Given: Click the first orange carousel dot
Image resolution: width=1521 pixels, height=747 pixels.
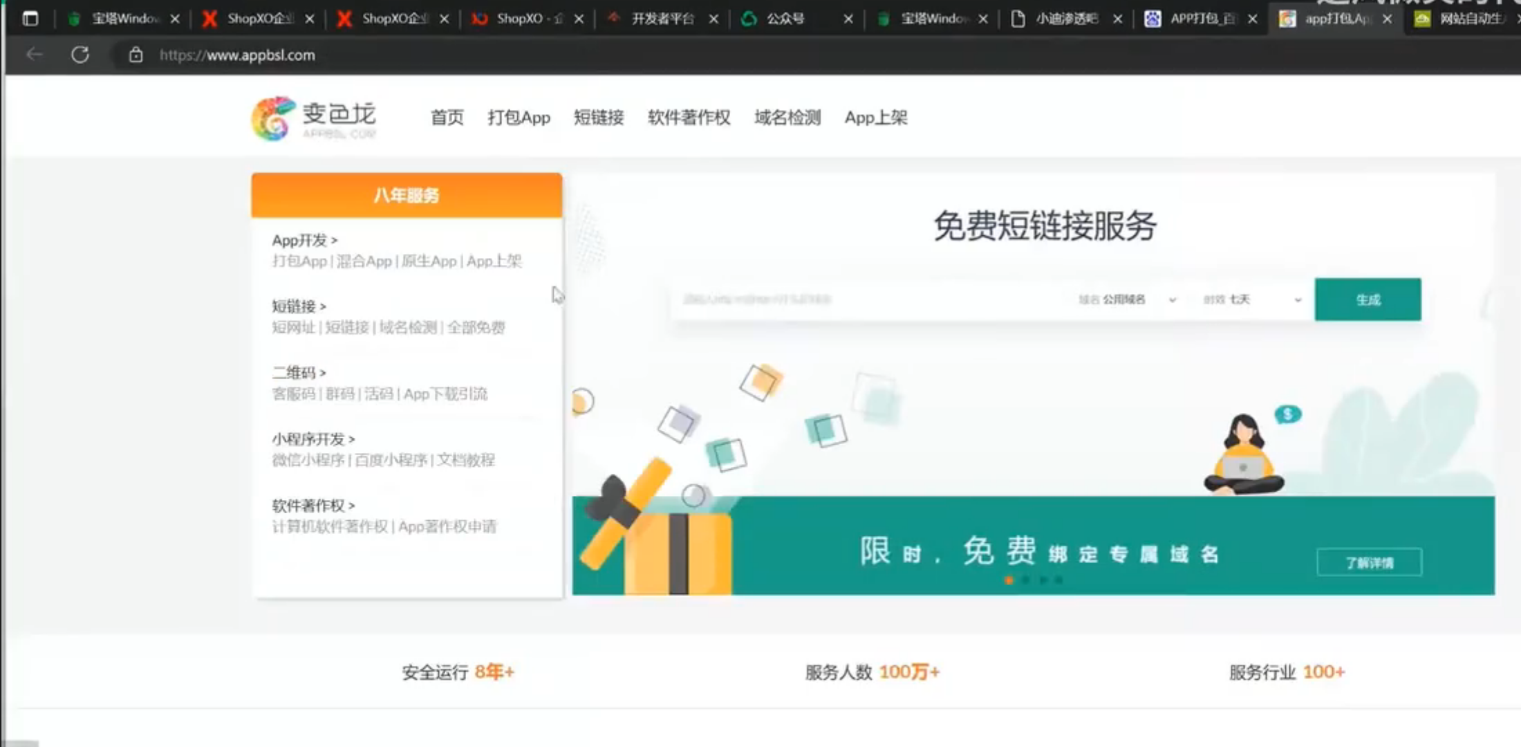Looking at the screenshot, I should pos(1009,580).
